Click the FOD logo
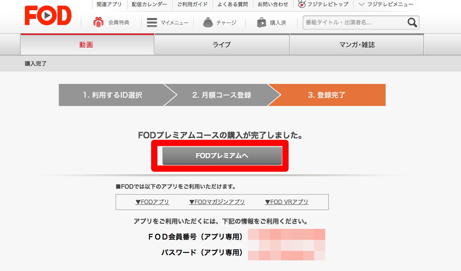Viewport: 461px width, 271px height. pos(48,15)
